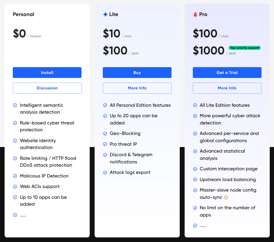The height and width of the screenshot is (242, 274).
Task: Click check icon beside Malicious IP Detection
Action: tap(15, 176)
